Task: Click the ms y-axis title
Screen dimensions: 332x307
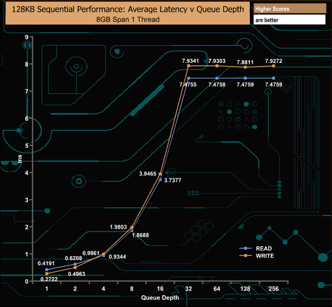Action: click(20, 159)
